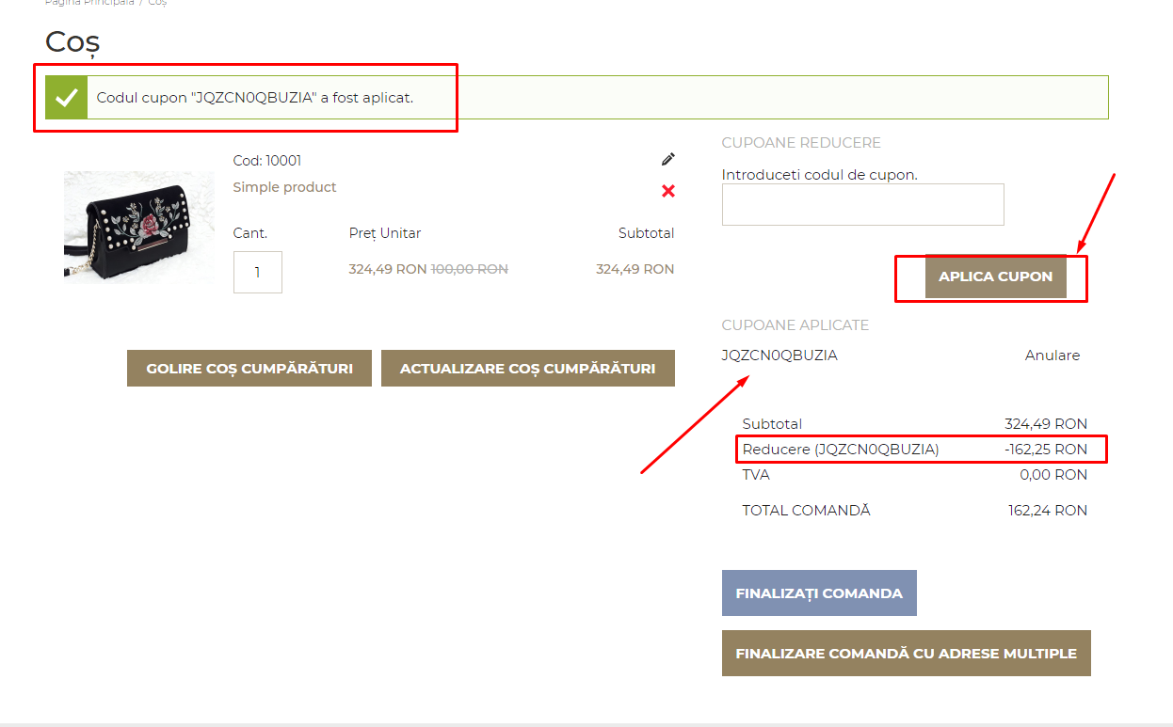Click the CUPOANE APLICATE heading
The image size is (1173, 727).
(x=795, y=325)
